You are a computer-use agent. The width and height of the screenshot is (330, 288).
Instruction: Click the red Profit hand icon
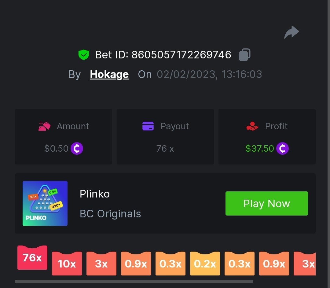pos(252,126)
